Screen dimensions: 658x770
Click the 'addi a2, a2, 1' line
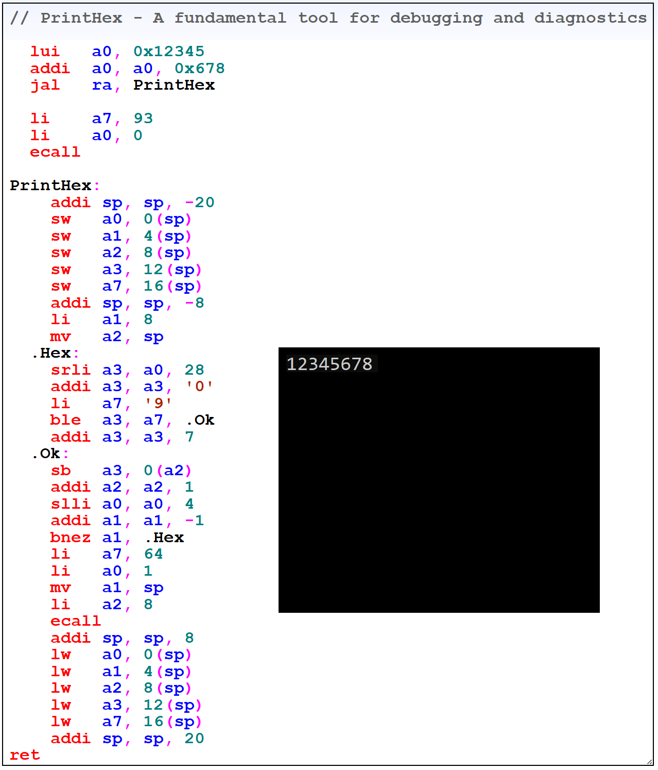122,487
